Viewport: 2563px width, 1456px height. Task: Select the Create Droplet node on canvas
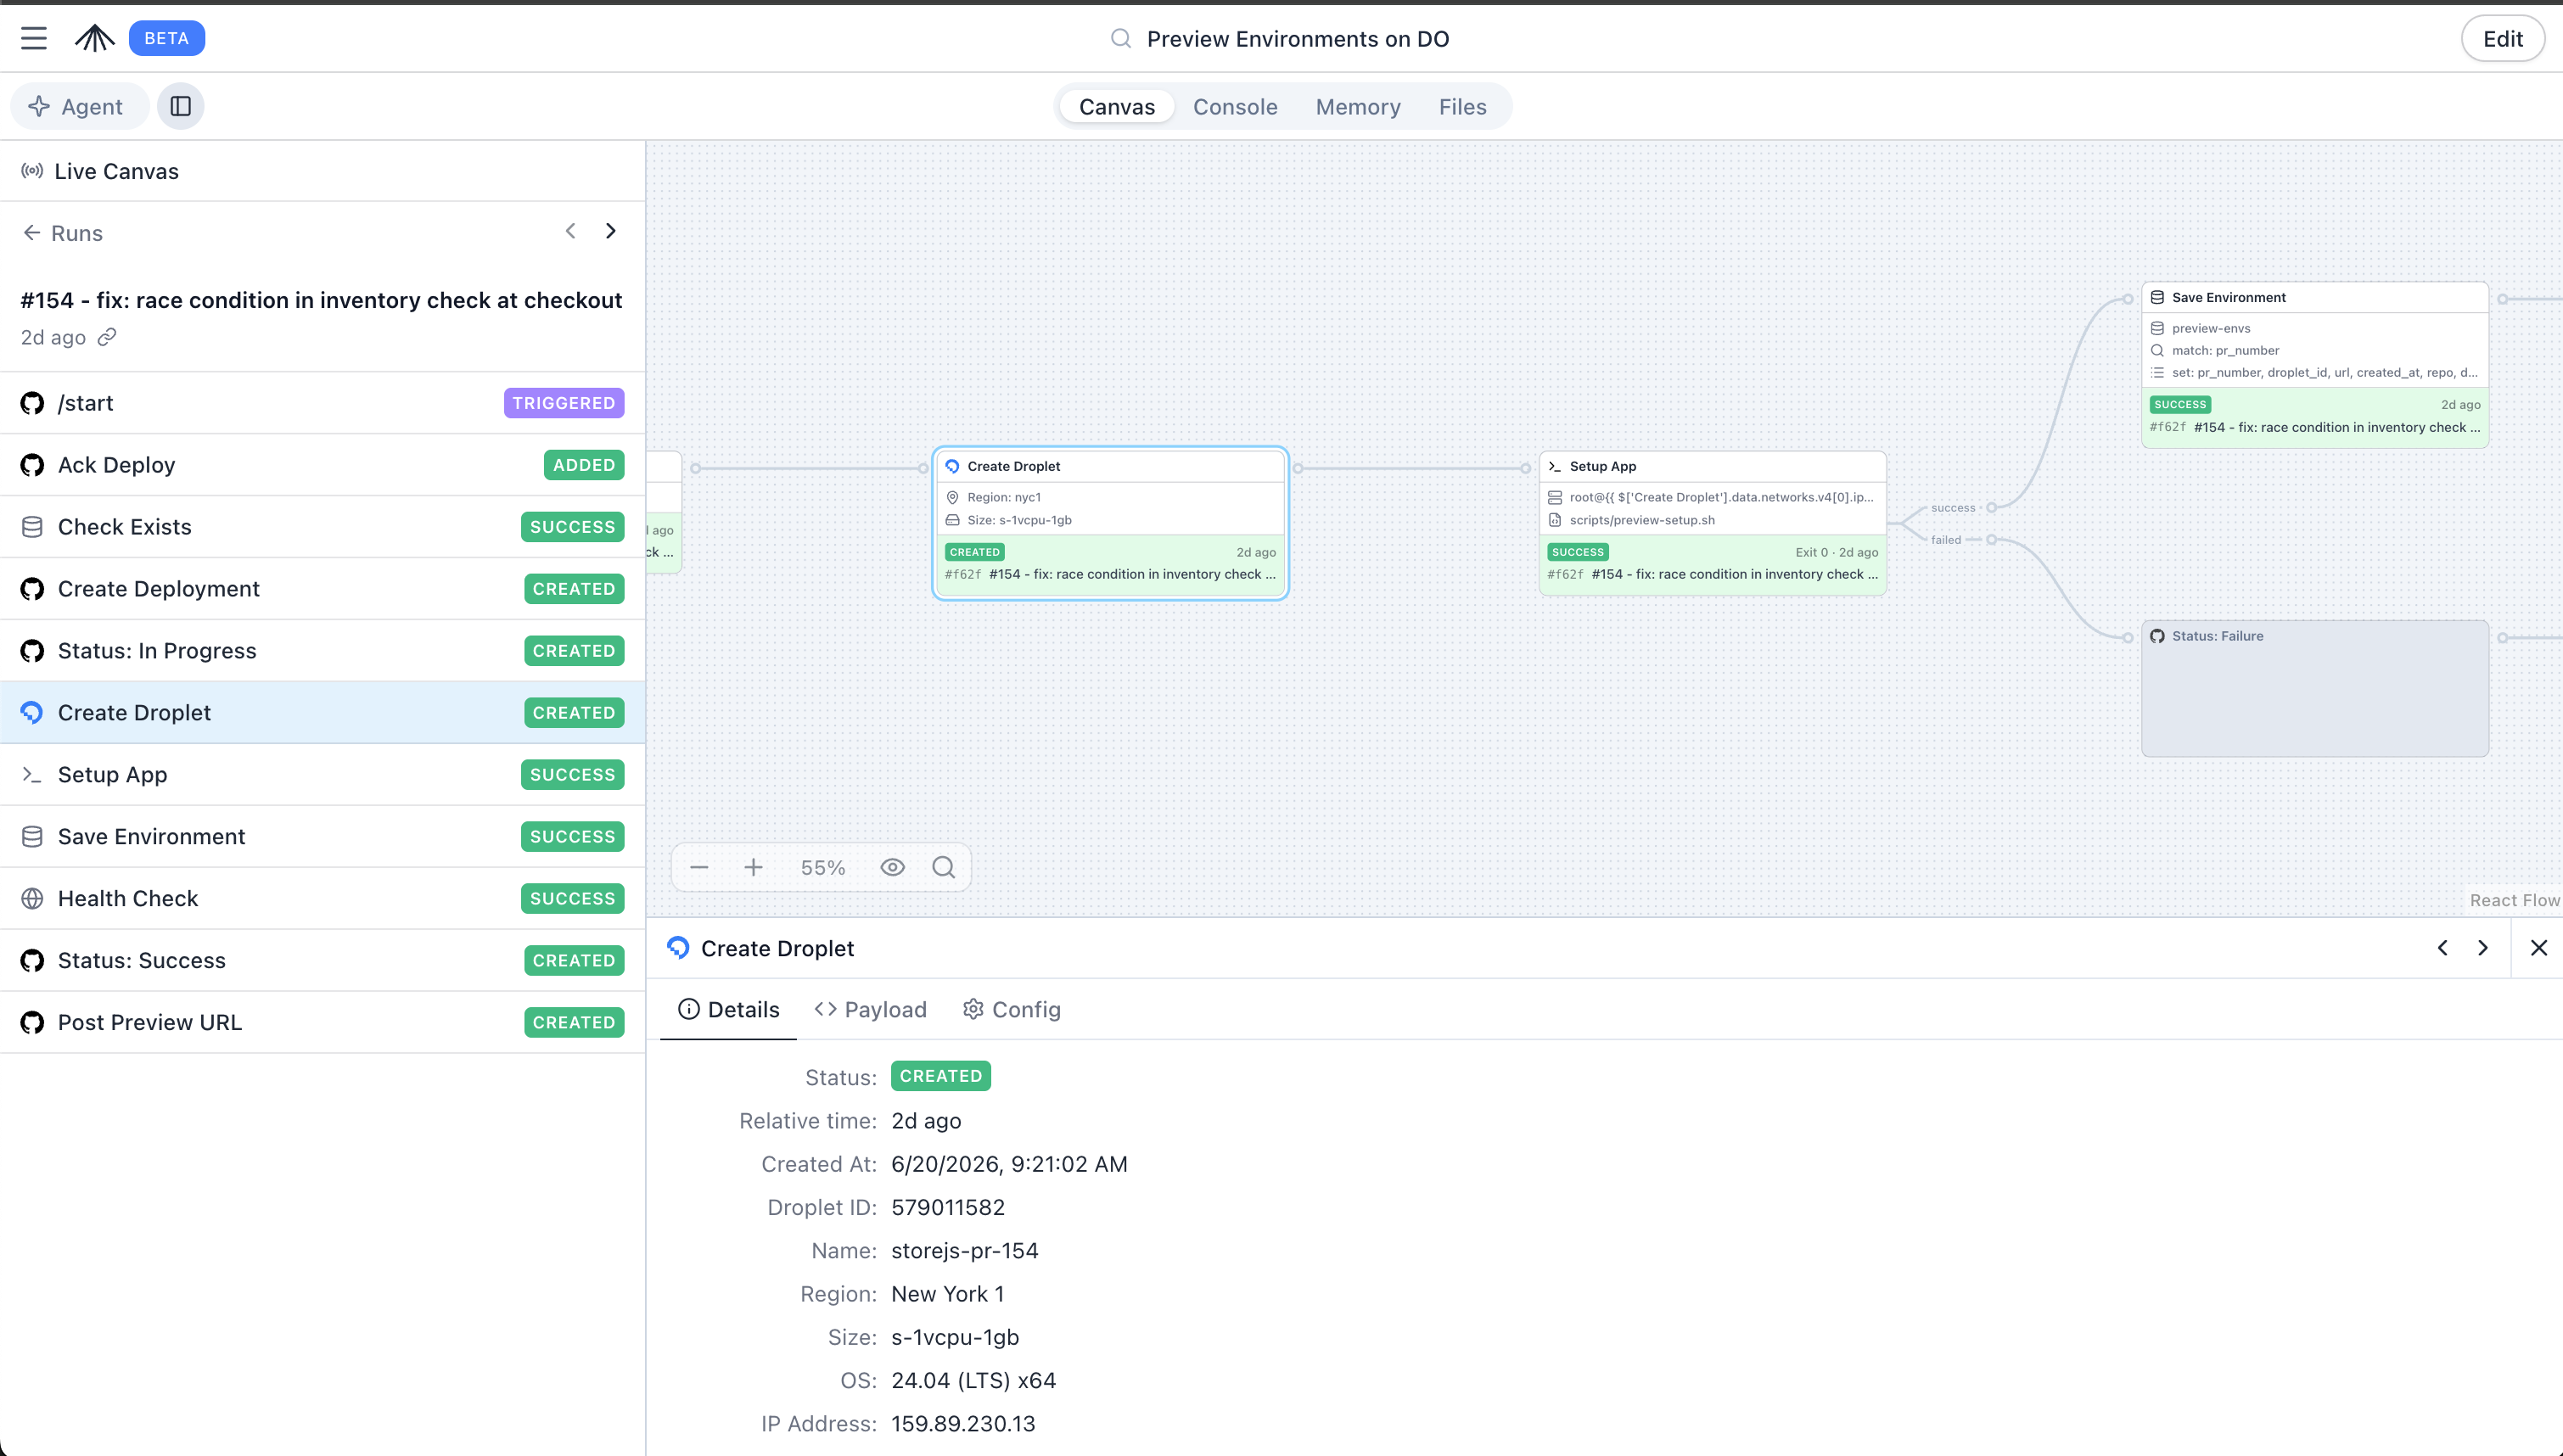pyautogui.click(x=1110, y=523)
